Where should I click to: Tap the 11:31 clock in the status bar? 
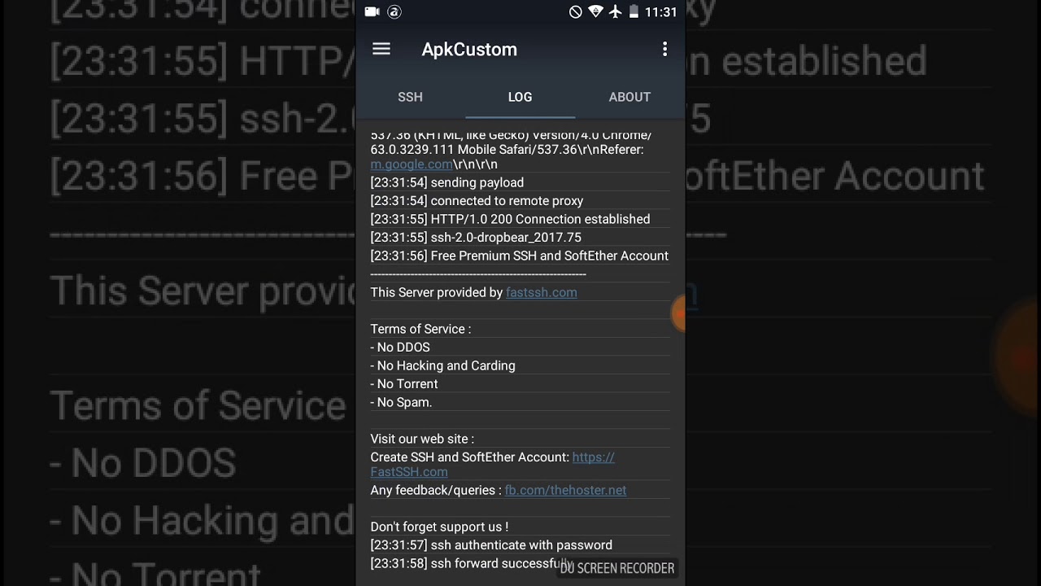[x=660, y=12]
